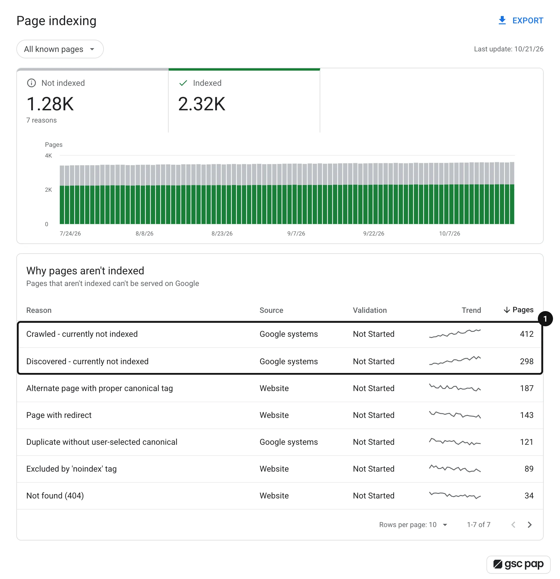Click the down arrow sort icon beside Pages

[x=507, y=310]
